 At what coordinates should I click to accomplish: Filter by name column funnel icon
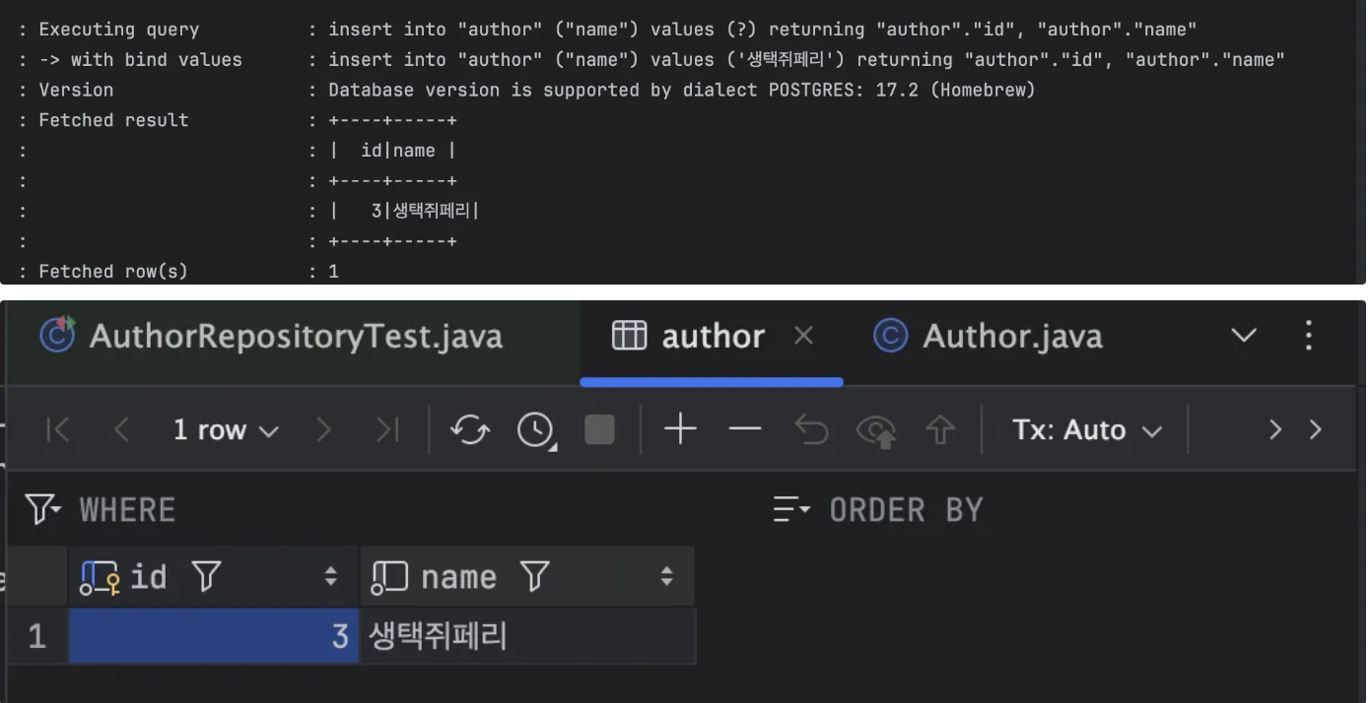[534, 577]
